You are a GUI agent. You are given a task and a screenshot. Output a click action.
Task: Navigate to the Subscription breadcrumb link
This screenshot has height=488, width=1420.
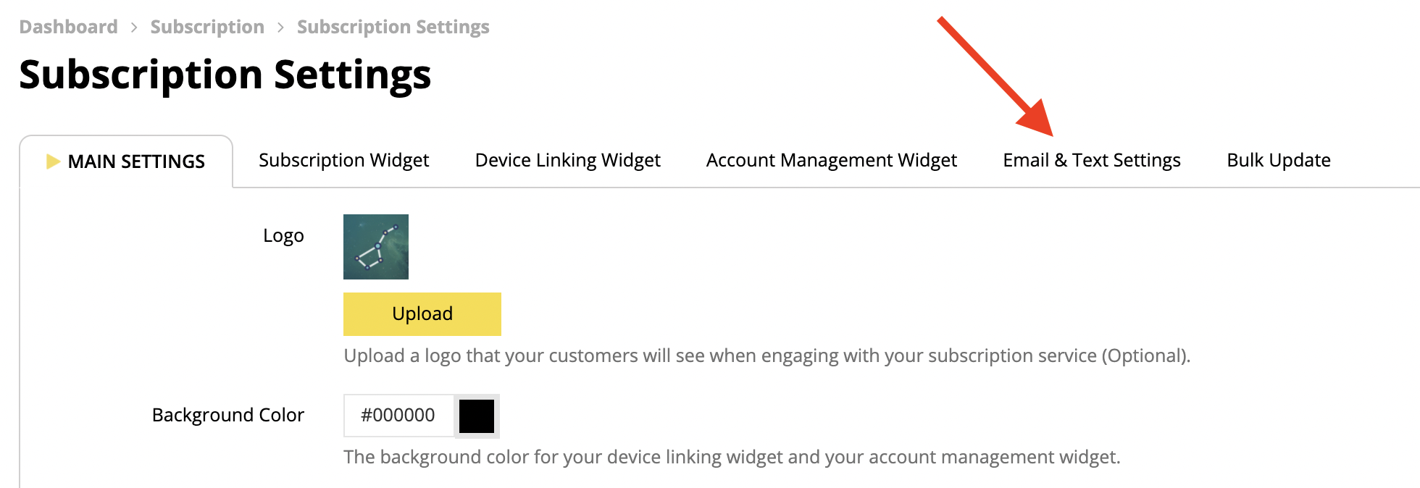[x=207, y=27]
